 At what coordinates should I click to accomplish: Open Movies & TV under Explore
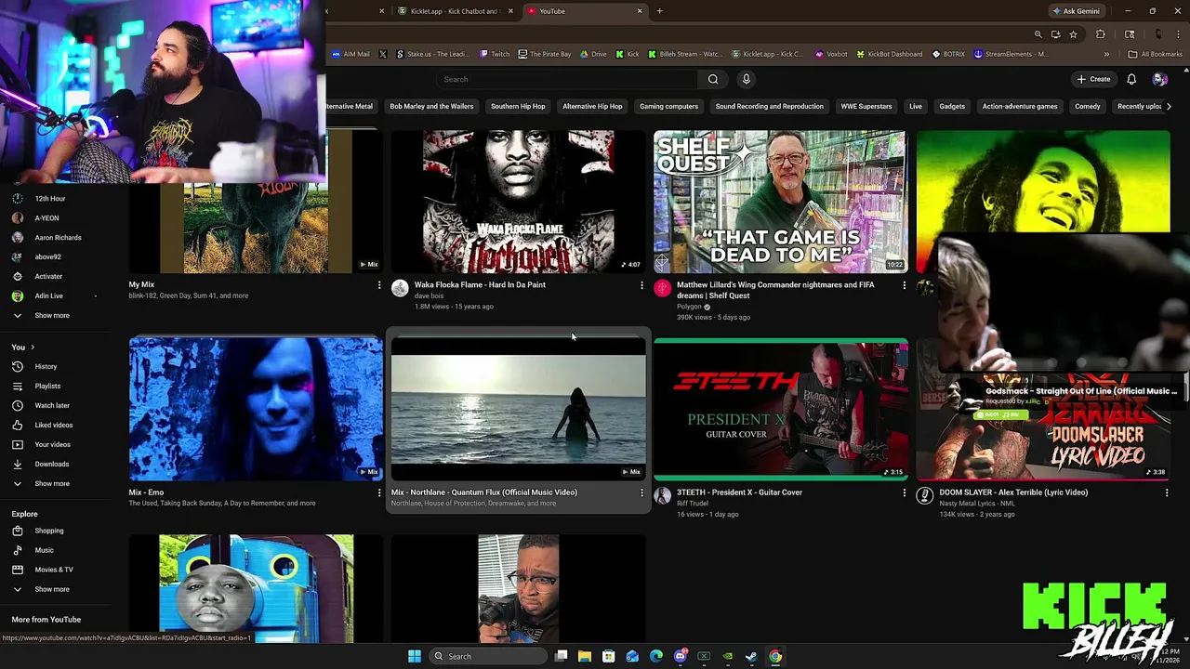click(x=53, y=570)
